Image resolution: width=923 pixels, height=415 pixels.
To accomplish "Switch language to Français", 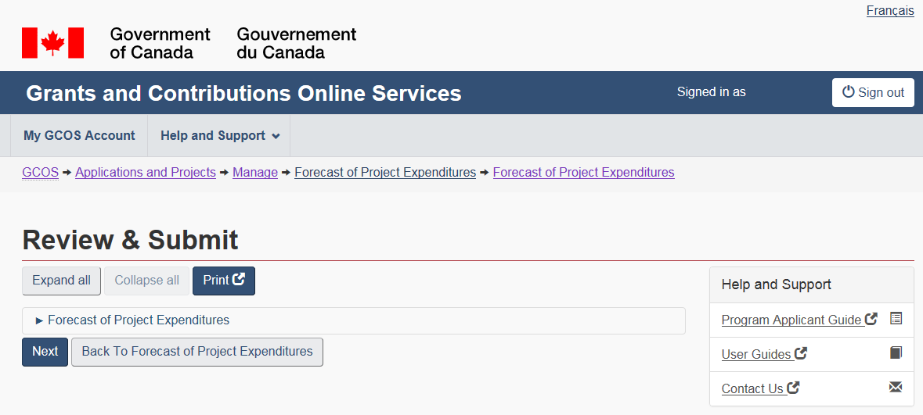I will point(890,11).
